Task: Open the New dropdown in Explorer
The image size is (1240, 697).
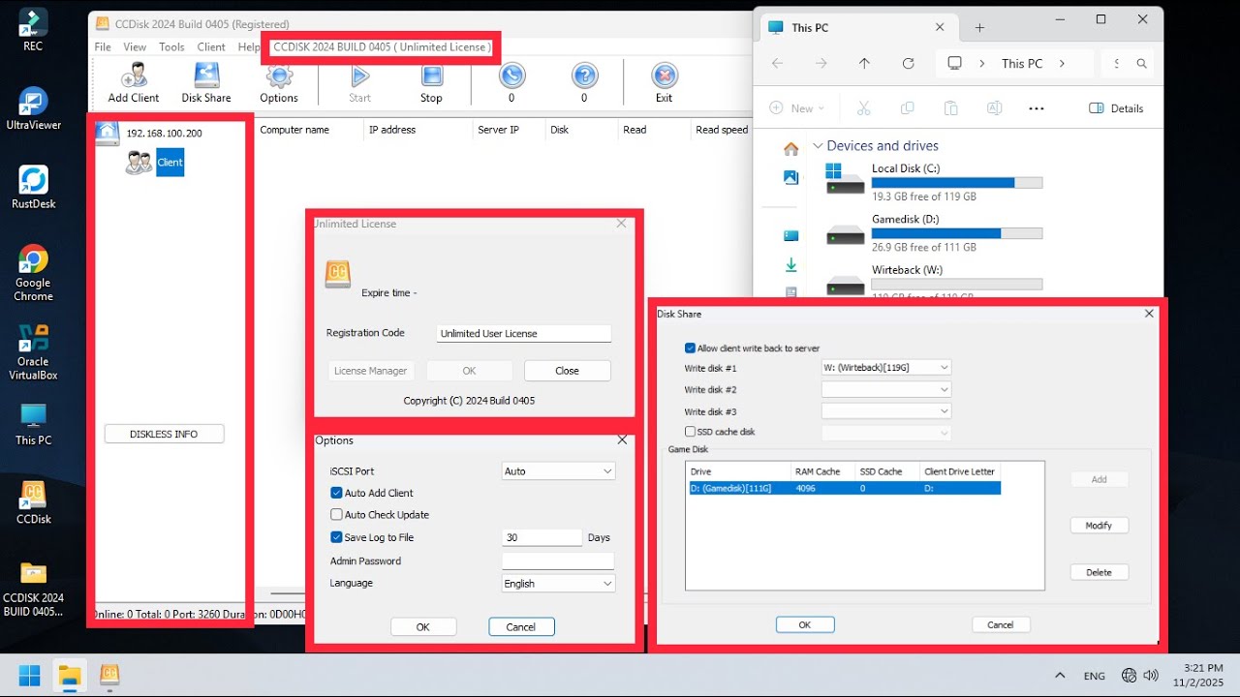Action: tap(797, 108)
